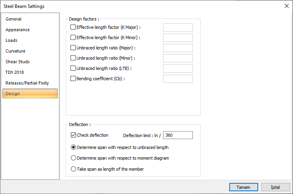Open the Shear Studs section

click(x=17, y=62)
